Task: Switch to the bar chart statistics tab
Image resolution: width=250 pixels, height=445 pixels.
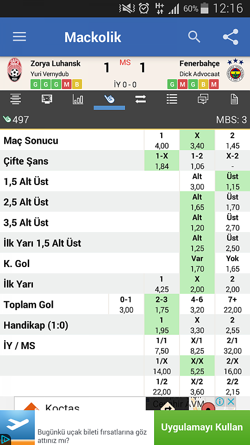Action: (78, 99)
